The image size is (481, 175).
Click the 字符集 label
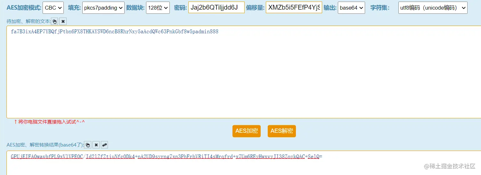coord(380,8)
